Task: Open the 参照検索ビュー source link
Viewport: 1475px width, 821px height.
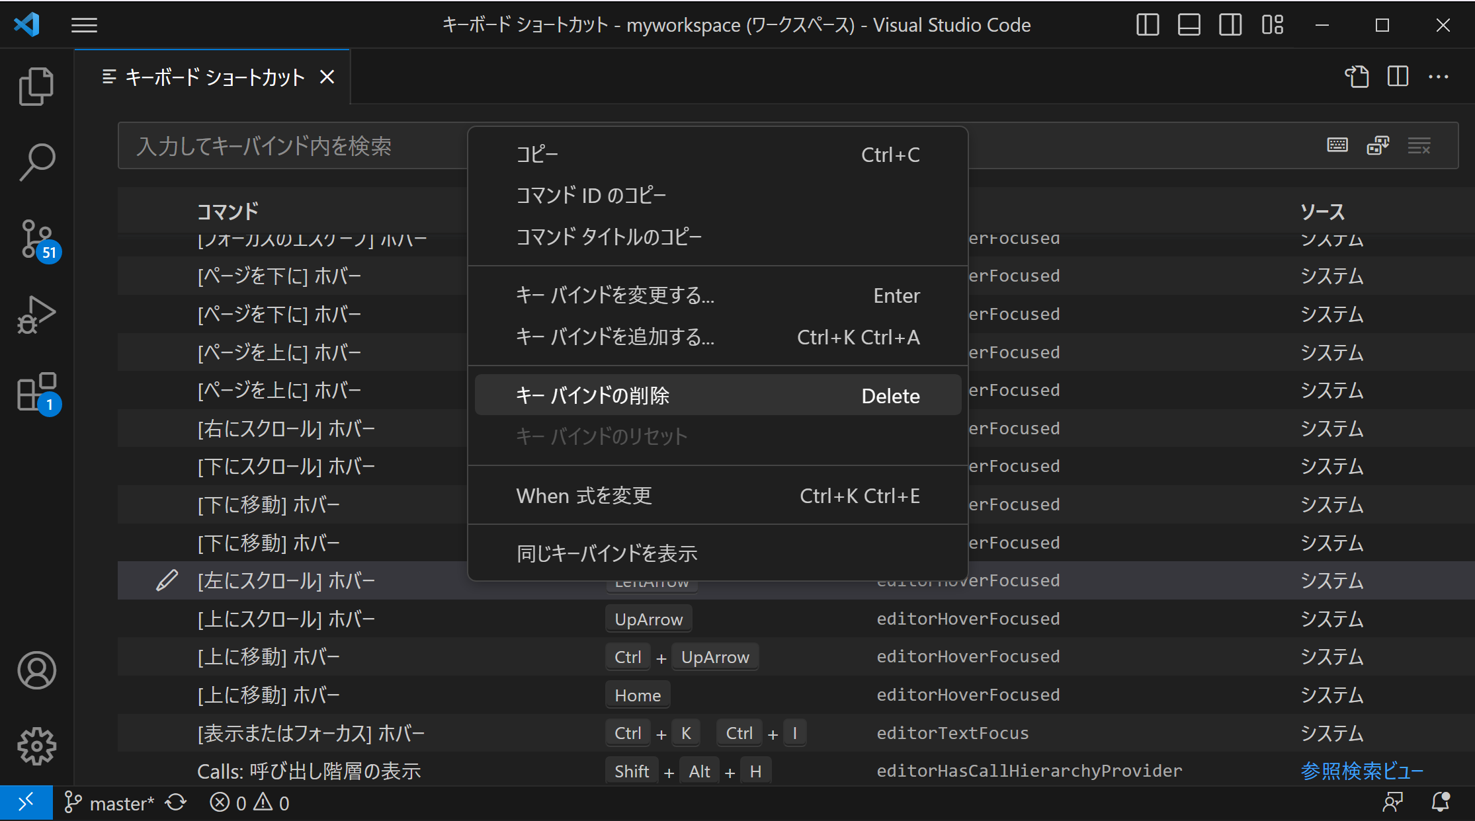Action: point(1362,771)
